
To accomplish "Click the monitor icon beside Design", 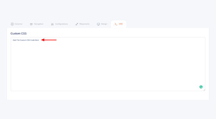I will click(98, 24).
